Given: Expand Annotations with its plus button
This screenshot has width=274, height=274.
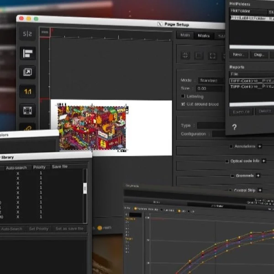Looking at the screenshot, I should pos(260,146).
